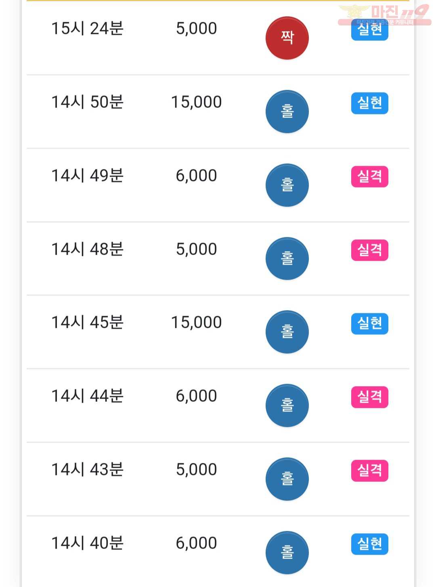Select the 6,000 amount at 14시 40분
Viewport: 436px width, 587px height.
197,543
